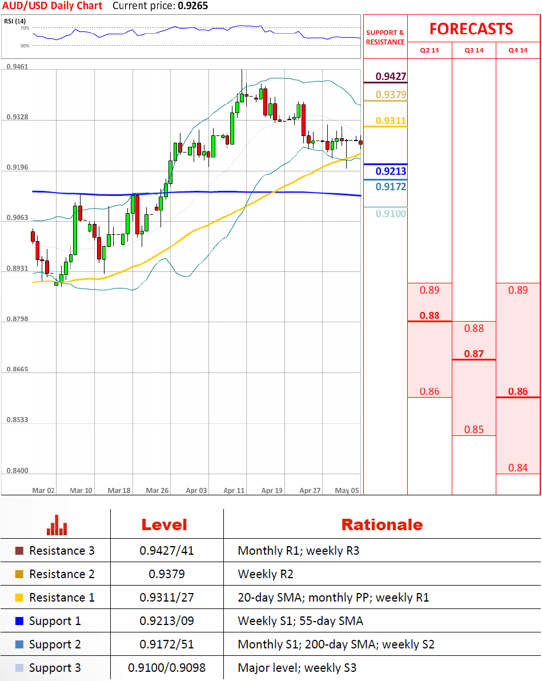Click the RSI (14) indicator label
The image size is (542, 681).
[x=14, y=21]
